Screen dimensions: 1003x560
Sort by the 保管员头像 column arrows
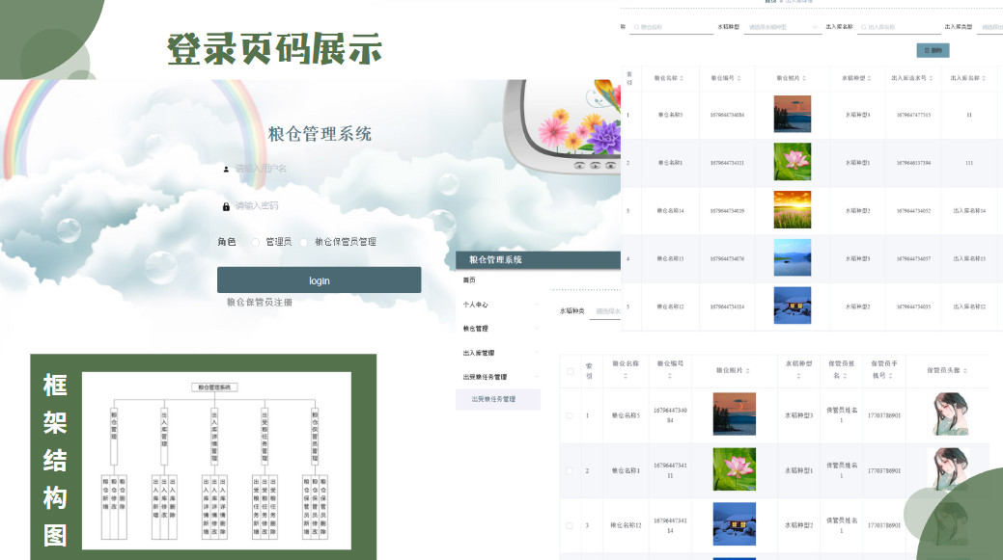point(964,370)
